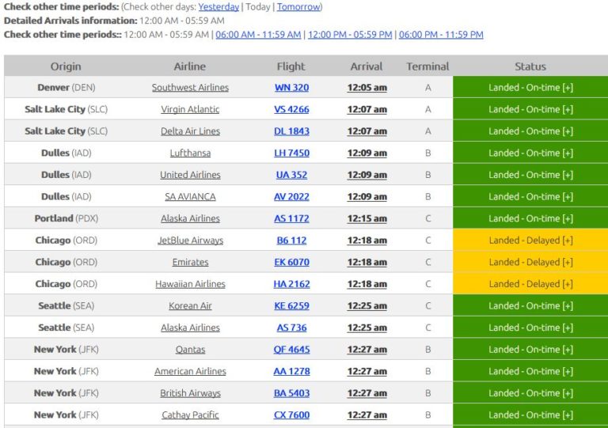The image size is (608, 428).
Task: Expand status of flight KE 6259
Action: (530, 305)
